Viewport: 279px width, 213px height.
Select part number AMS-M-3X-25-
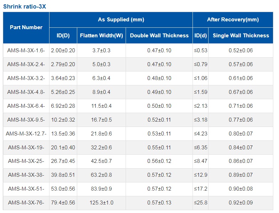pyautogui.click(x=26, y=161)
